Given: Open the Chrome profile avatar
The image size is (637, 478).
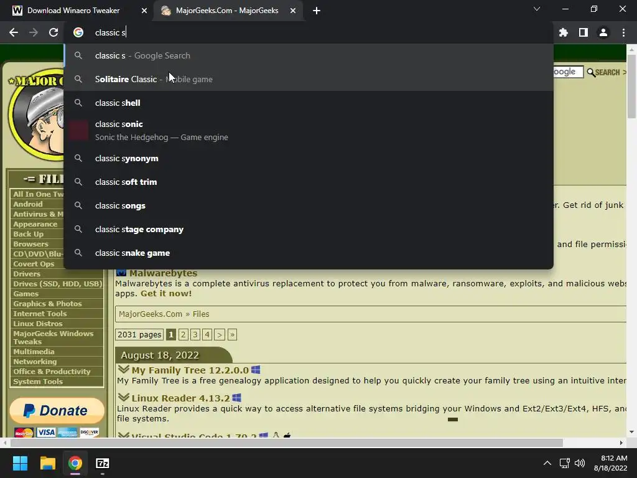Looking at the screenshot, I should tap(603, 32).
